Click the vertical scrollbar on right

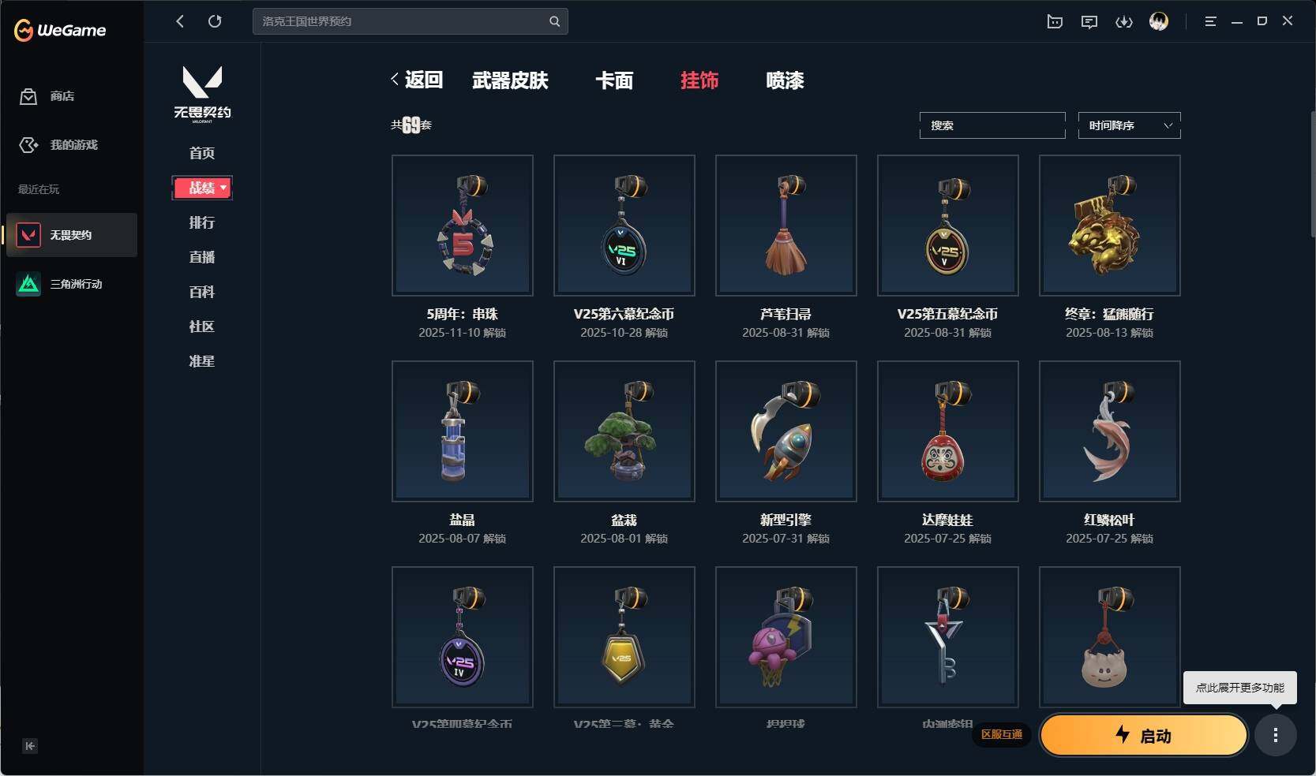tap(1313, 173)
